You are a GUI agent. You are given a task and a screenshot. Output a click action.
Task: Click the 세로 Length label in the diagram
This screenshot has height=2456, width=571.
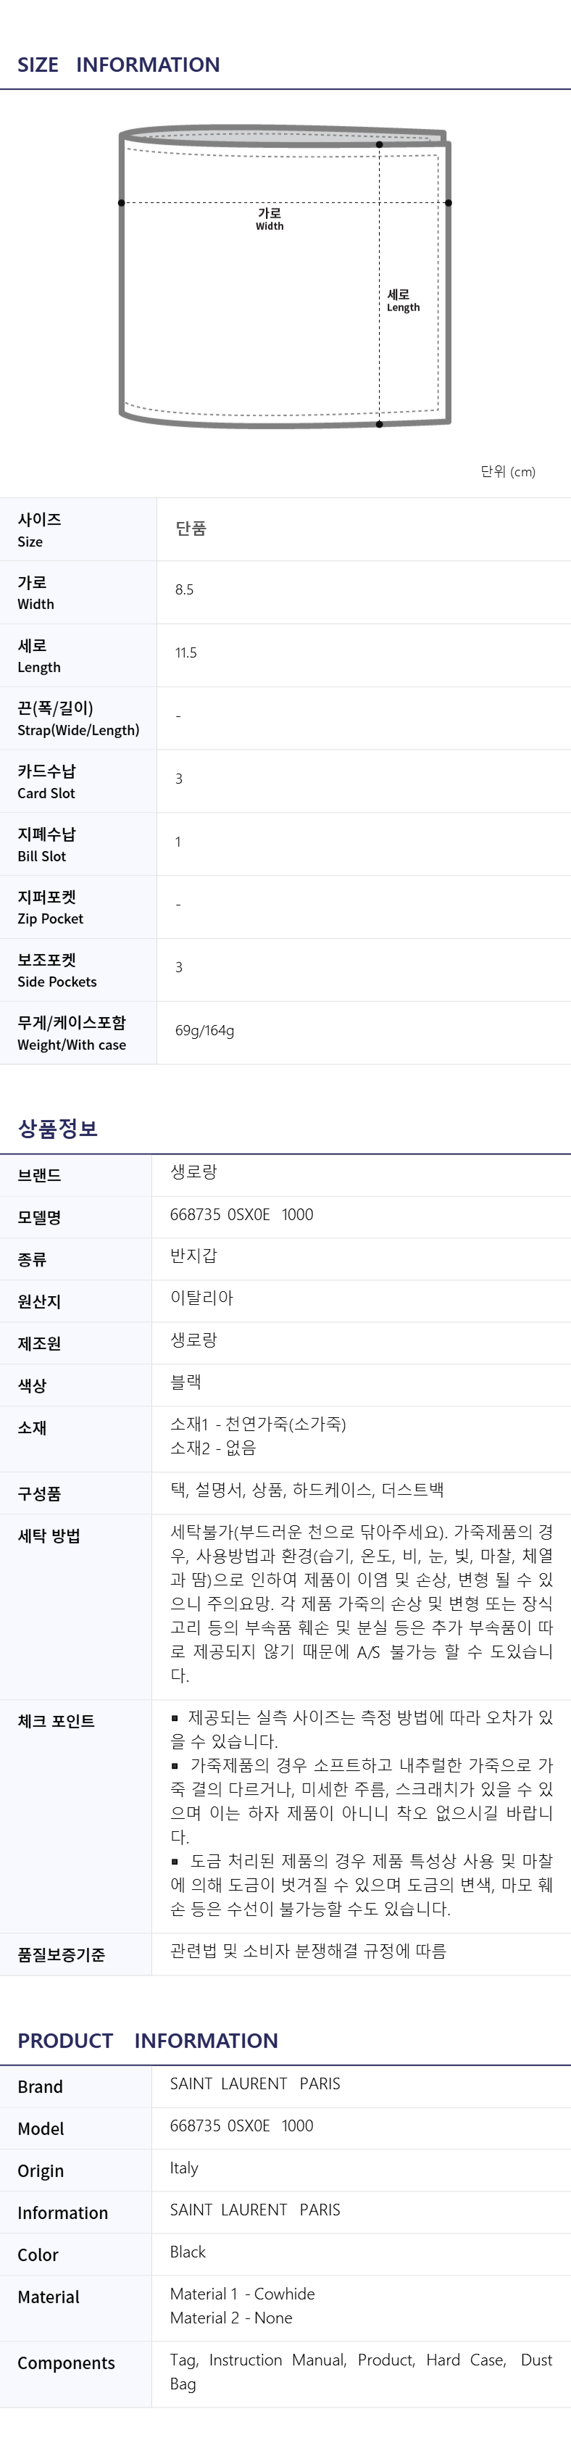pyautogui.click(x=402, y=300)
